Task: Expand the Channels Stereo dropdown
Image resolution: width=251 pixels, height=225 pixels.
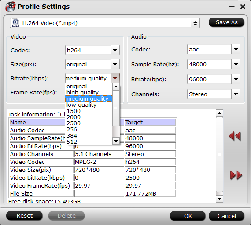Action: point(236,94)
